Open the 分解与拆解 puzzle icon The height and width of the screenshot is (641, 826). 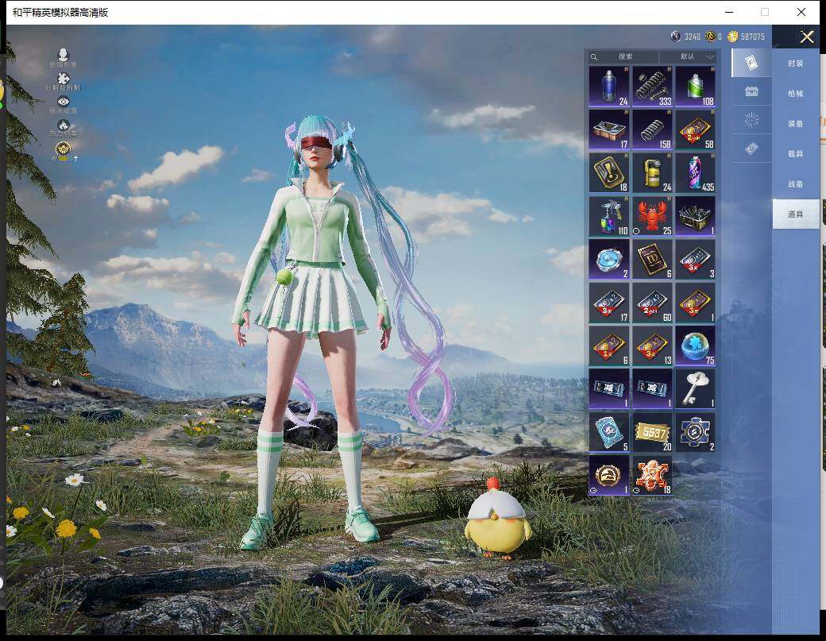point(64,79)
